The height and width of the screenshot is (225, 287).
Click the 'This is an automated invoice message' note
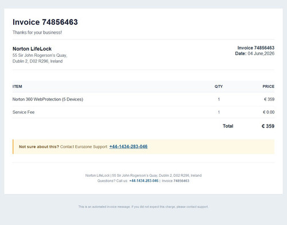coord(143,207)
